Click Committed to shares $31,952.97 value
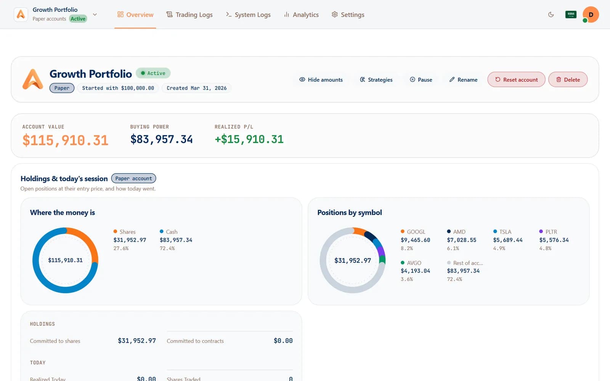Image resolution: width=610 pixels, height=381 pixels. coord(137,341)
